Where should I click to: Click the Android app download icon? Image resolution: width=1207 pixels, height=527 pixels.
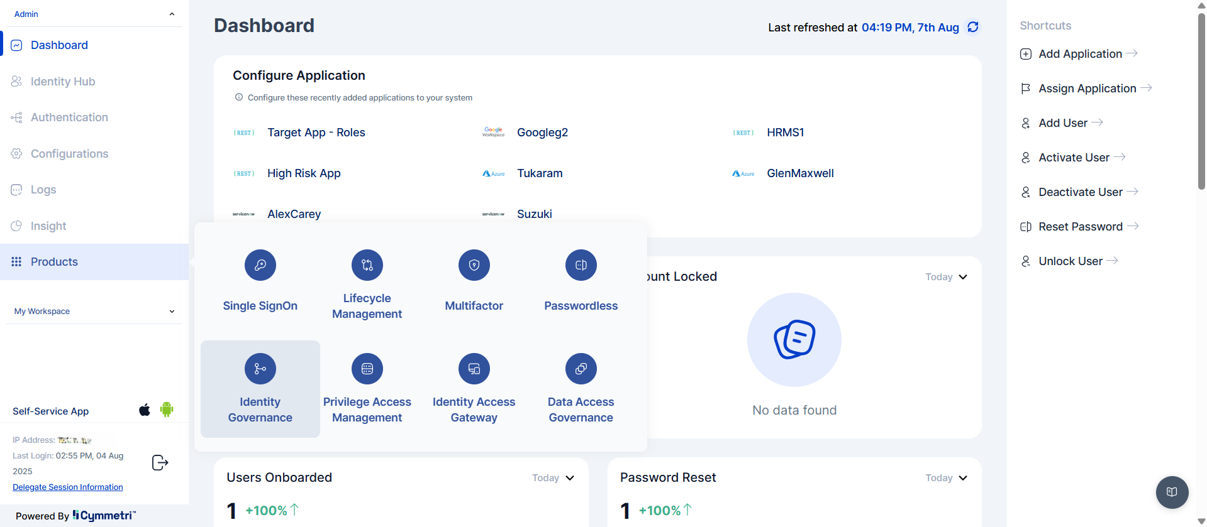[x=167, y=410]
